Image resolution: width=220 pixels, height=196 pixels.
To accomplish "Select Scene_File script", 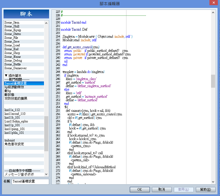I will pyautogui.click(x=24, y=38).
